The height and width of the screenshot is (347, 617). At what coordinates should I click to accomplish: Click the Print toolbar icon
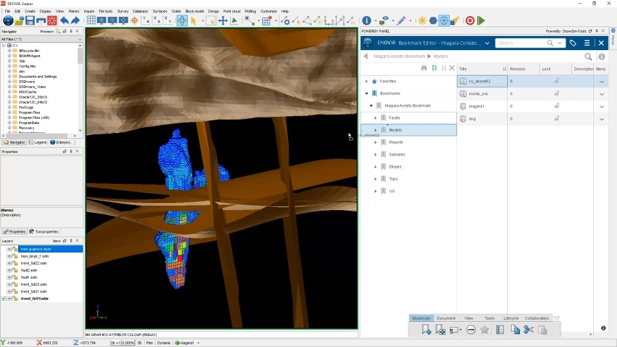[x=41, y=21]
